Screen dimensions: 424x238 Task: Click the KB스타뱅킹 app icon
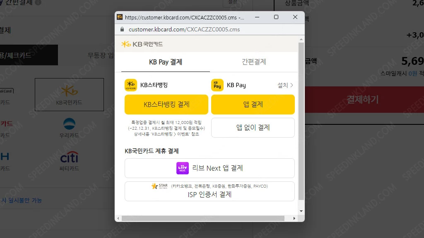tap(130, 85)
